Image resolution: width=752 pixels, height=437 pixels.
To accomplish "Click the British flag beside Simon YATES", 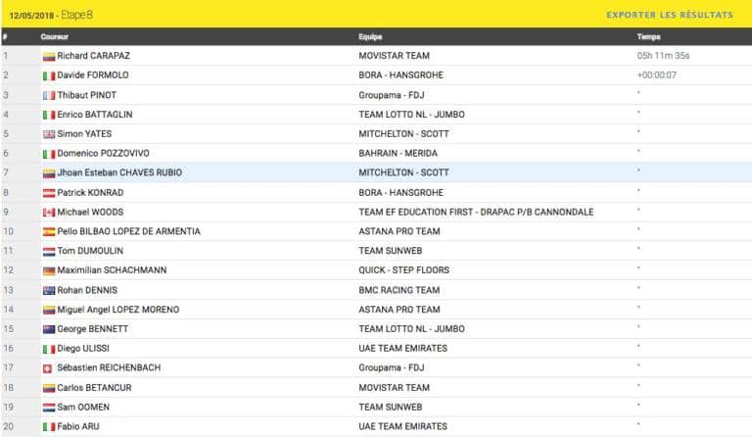I will point(49,134).
